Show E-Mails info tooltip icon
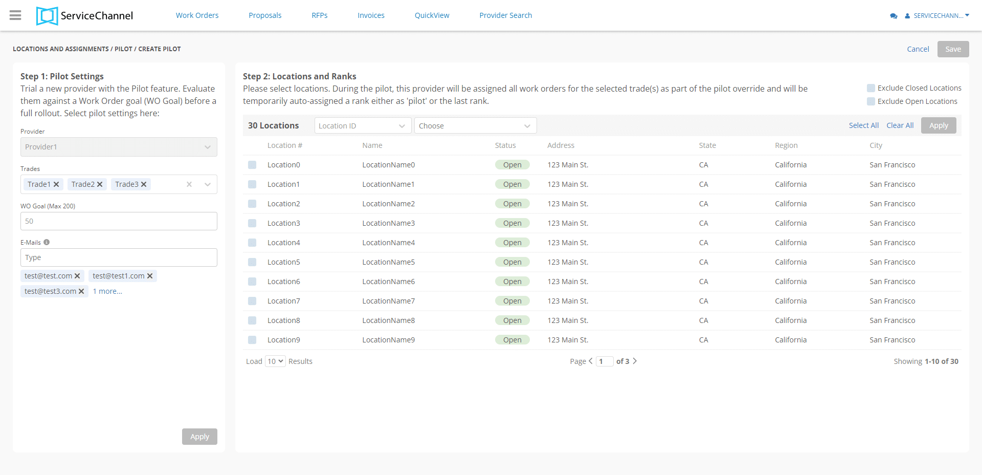982x475 pixels. 47,242
